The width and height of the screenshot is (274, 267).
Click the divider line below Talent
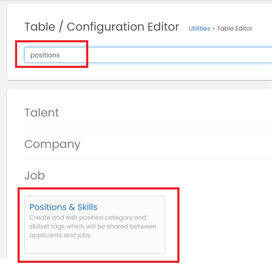tap(148, 128)
